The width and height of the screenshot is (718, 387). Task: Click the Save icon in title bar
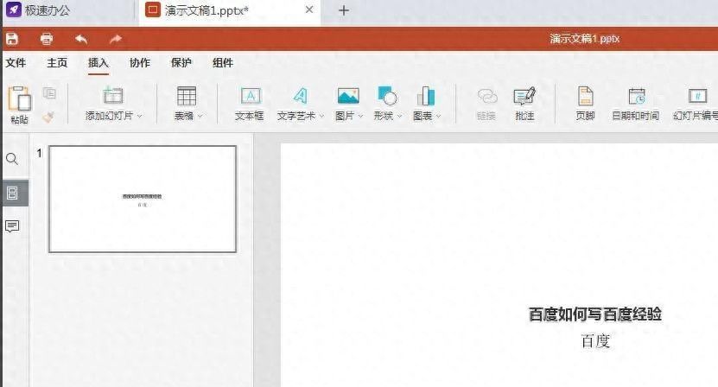12,39
